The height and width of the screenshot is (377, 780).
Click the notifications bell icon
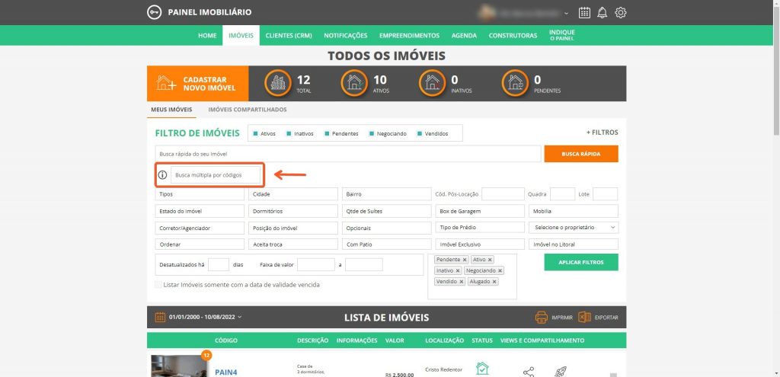(603, 12)
